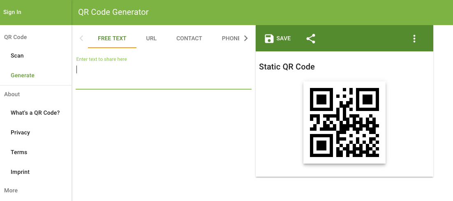Open the What's a QR Code? page
This screenshot has height=201, width=453.
[36, 113]
